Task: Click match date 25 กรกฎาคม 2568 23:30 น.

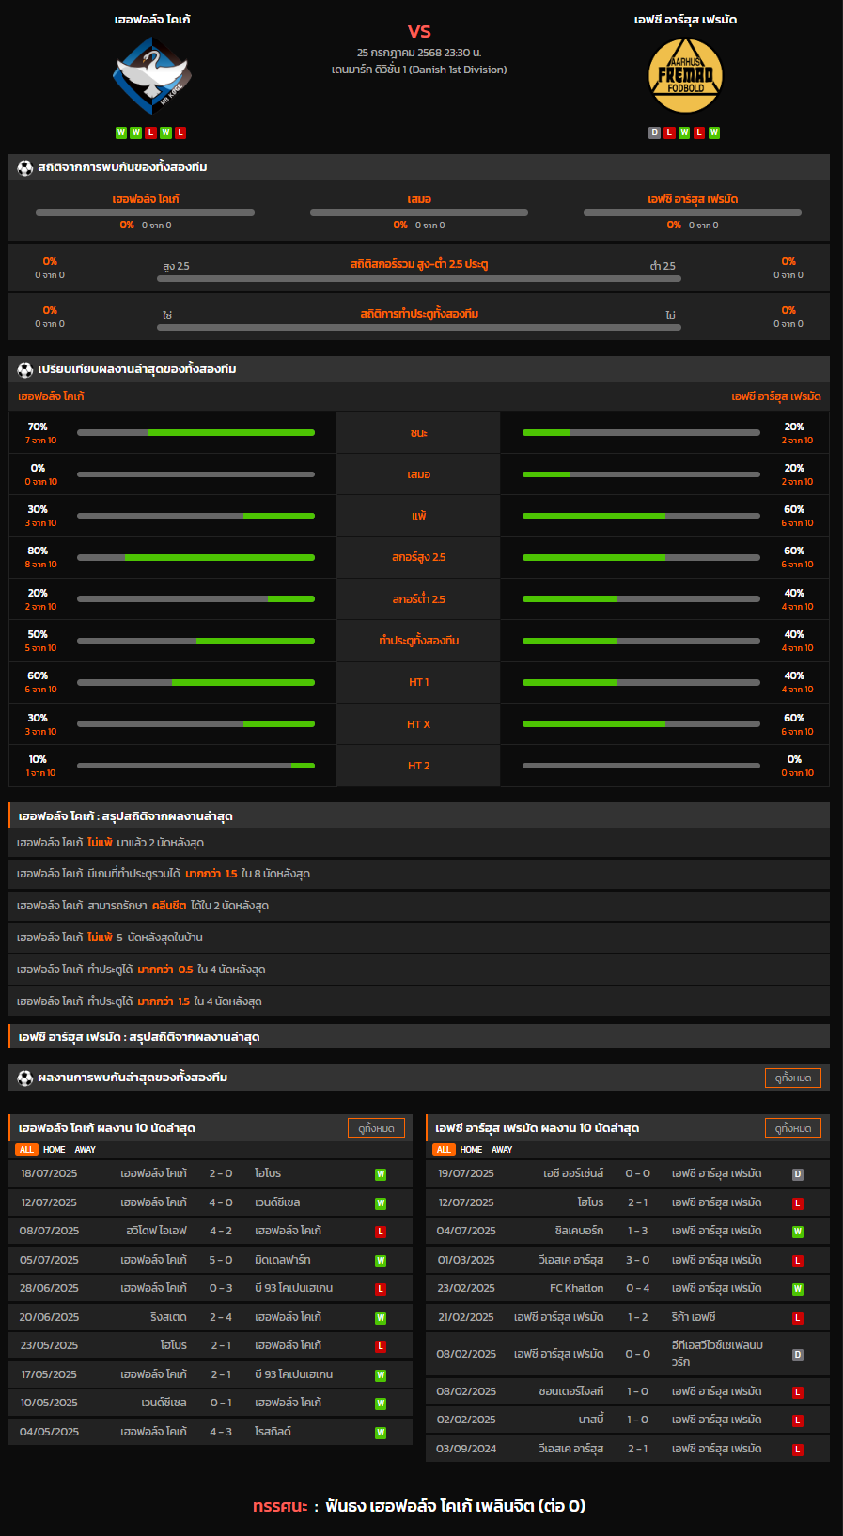Action: 419,53
